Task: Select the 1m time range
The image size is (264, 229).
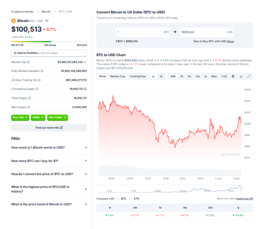Action: click(189, 77)
